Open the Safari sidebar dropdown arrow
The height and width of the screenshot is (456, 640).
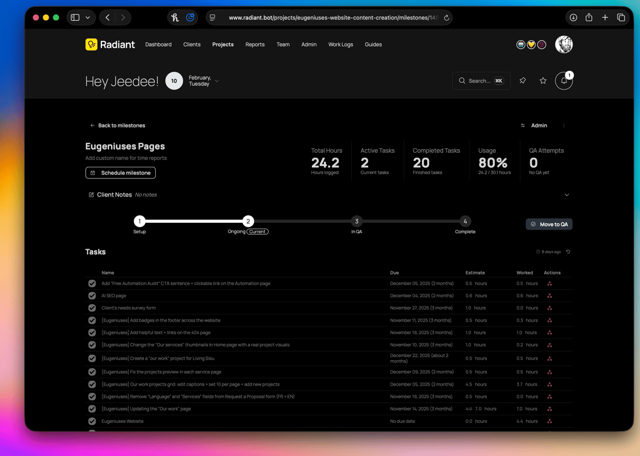pyautogui.click(x=87, y=18)
